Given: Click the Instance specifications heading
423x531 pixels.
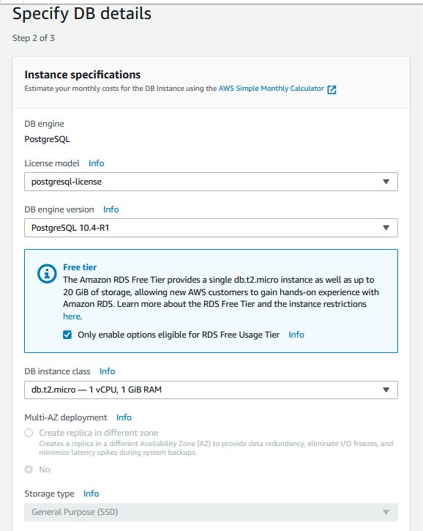Looking at the screenshot, I should coord(83,75).
